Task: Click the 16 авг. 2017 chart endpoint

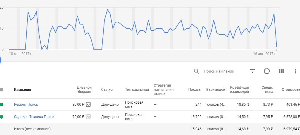Action: tap(277, 47)
